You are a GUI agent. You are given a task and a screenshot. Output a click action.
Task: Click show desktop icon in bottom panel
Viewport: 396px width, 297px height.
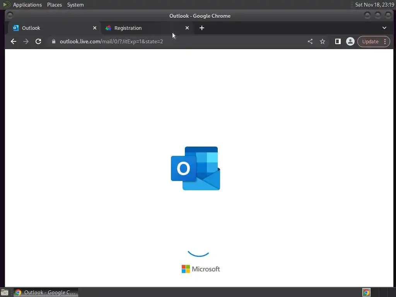click(x=5, y=292)
